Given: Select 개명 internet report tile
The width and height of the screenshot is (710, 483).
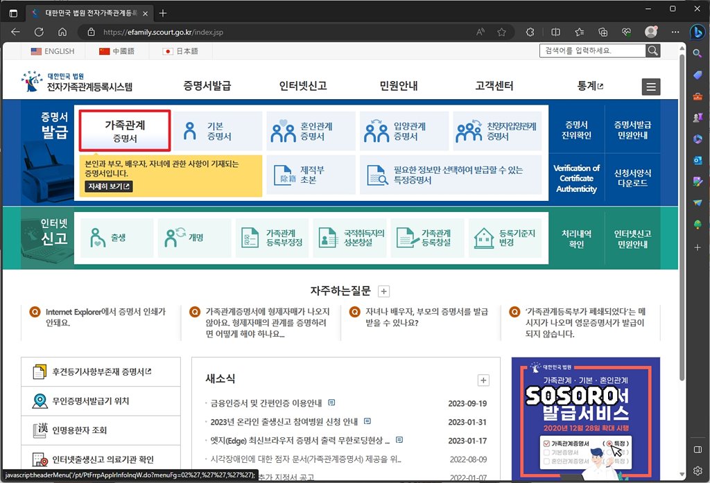Looking at the screenshot, I should [x=195, y=238].
